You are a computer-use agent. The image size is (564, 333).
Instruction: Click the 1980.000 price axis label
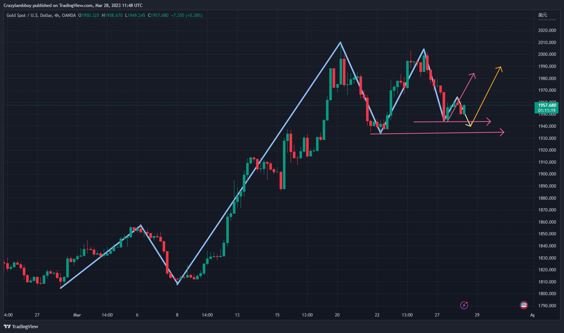point(547,79)
